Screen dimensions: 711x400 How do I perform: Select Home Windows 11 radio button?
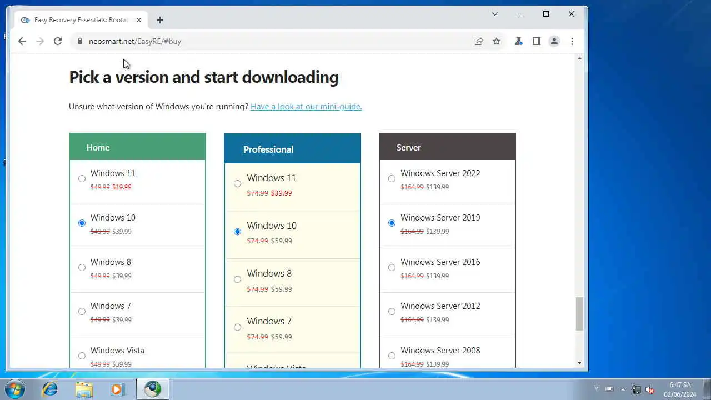(82, 178)
